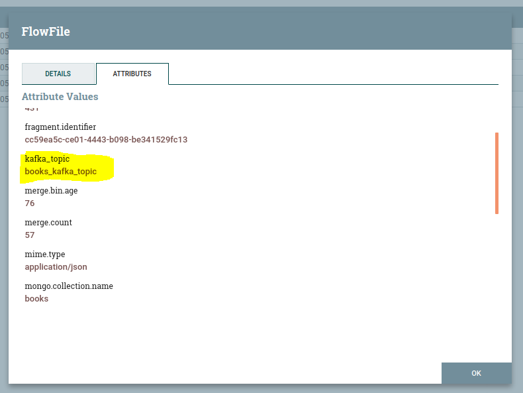Select the cc59ea5c fragment identifier value
523x393 pixels.
106,140
